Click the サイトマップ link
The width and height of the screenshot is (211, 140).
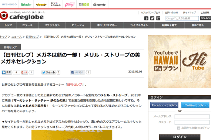189,13
